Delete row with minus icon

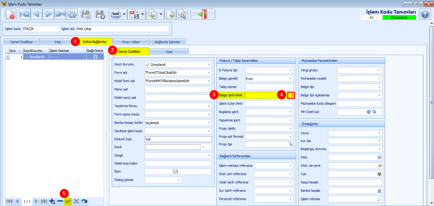point(60,201)
